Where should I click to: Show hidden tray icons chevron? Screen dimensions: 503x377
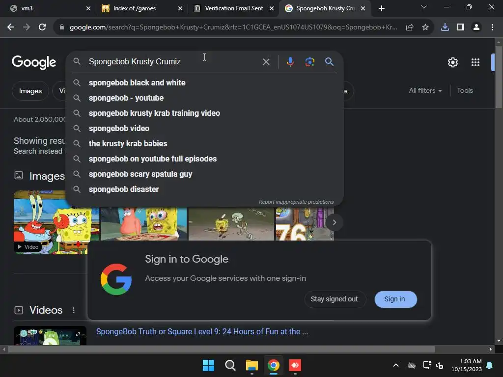coord(396,365)
